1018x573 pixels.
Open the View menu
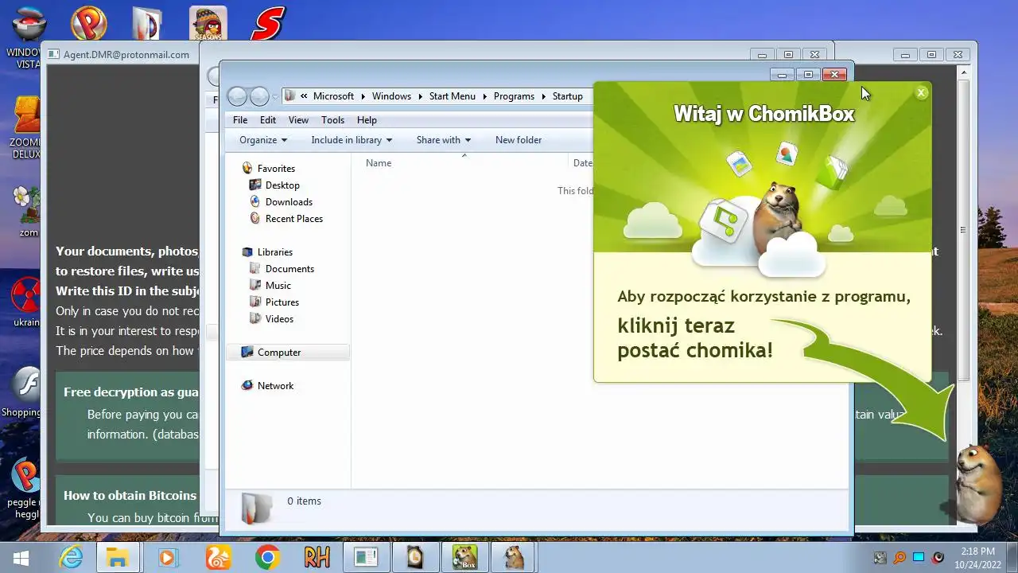point(298,120)
